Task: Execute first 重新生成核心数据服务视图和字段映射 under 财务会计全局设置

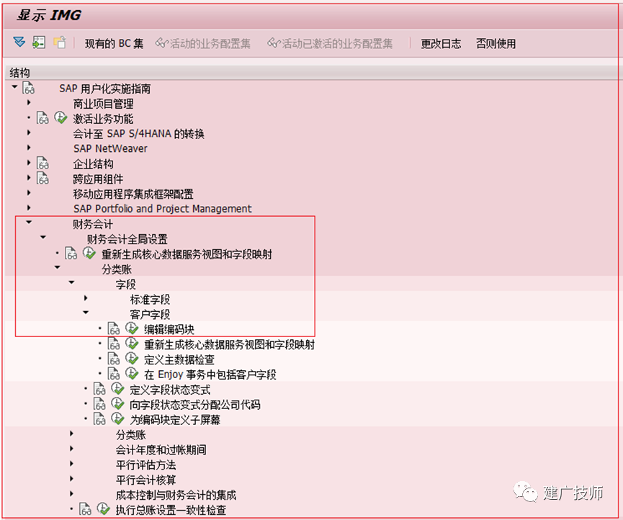Action: [x=89, y=254]
